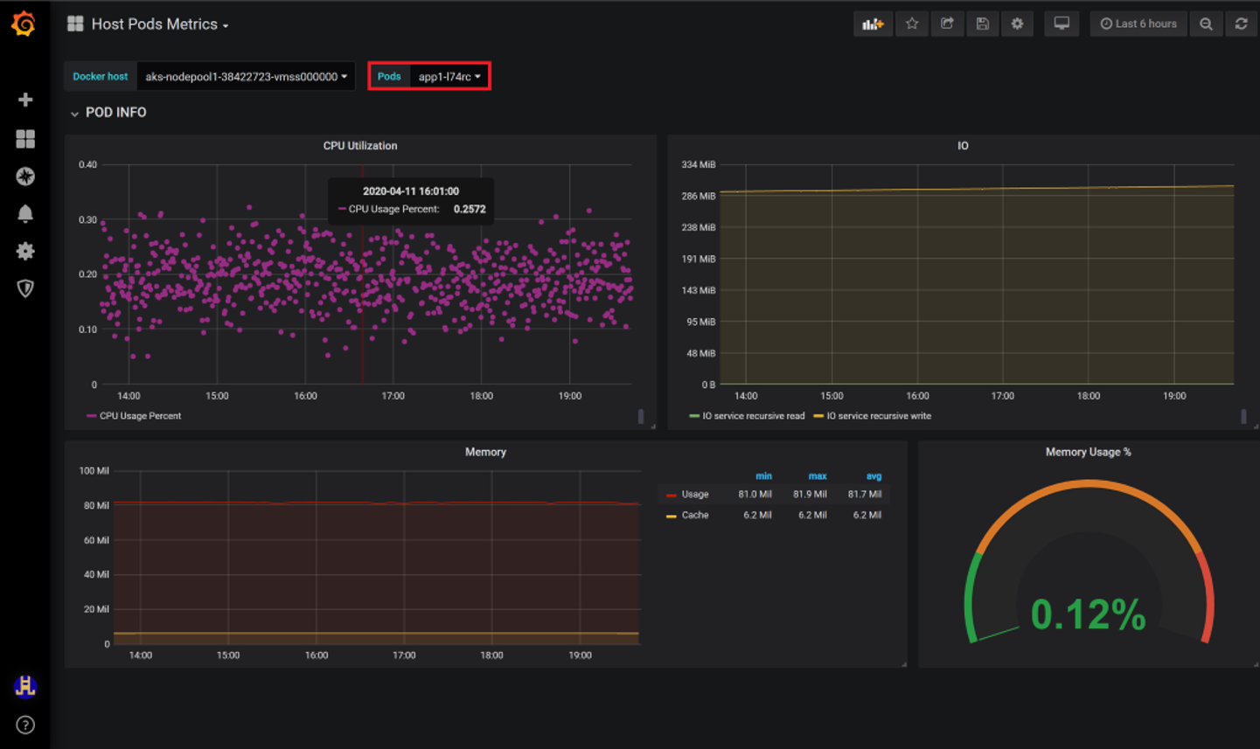Toggle the IO service recursive read series

pos(753,416)
